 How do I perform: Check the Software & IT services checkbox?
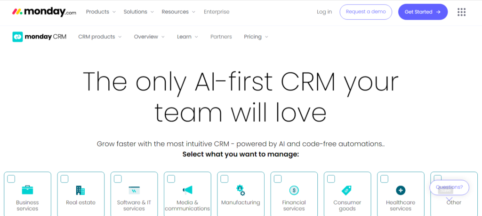pyautogui.click(x=118, y=179)
